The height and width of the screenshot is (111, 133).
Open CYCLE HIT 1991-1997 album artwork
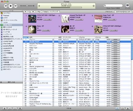[x=32, y=19]
